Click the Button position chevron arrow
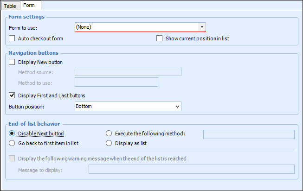This screenshot has width=303, height=191. (177, 107)
